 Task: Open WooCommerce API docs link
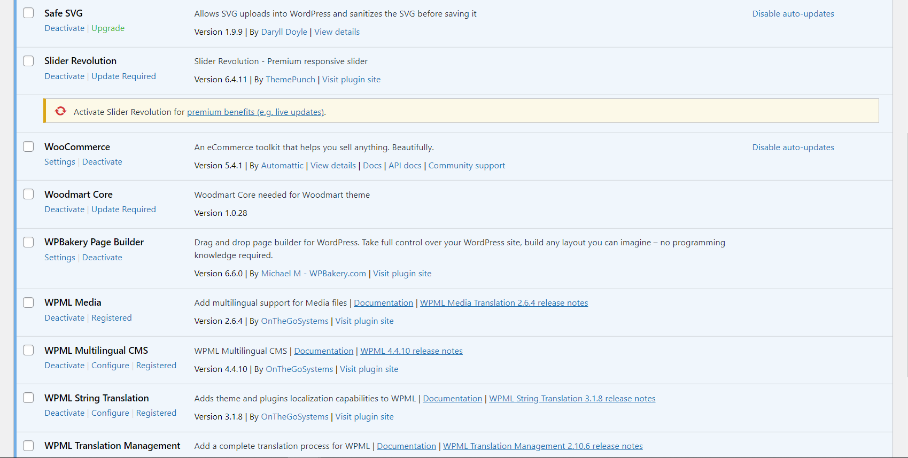[x=405, y=166]
